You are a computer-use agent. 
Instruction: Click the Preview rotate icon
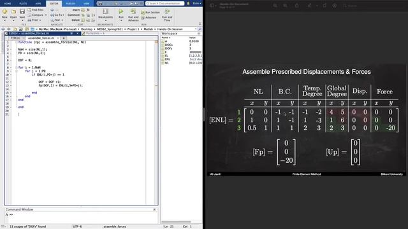click(x=324, y=6)
